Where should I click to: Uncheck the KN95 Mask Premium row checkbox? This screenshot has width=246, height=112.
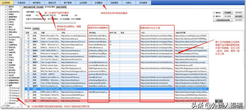coord(28,101)
